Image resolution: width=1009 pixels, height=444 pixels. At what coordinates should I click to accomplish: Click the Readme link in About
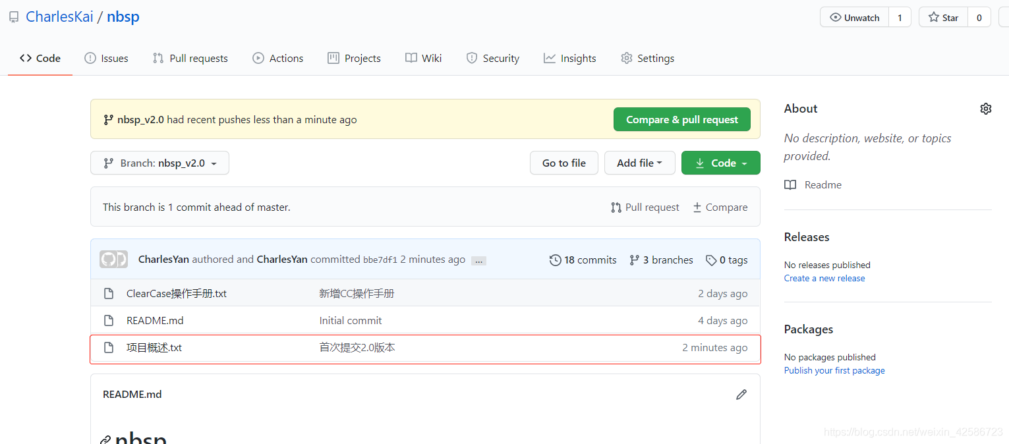pos(813,184)
